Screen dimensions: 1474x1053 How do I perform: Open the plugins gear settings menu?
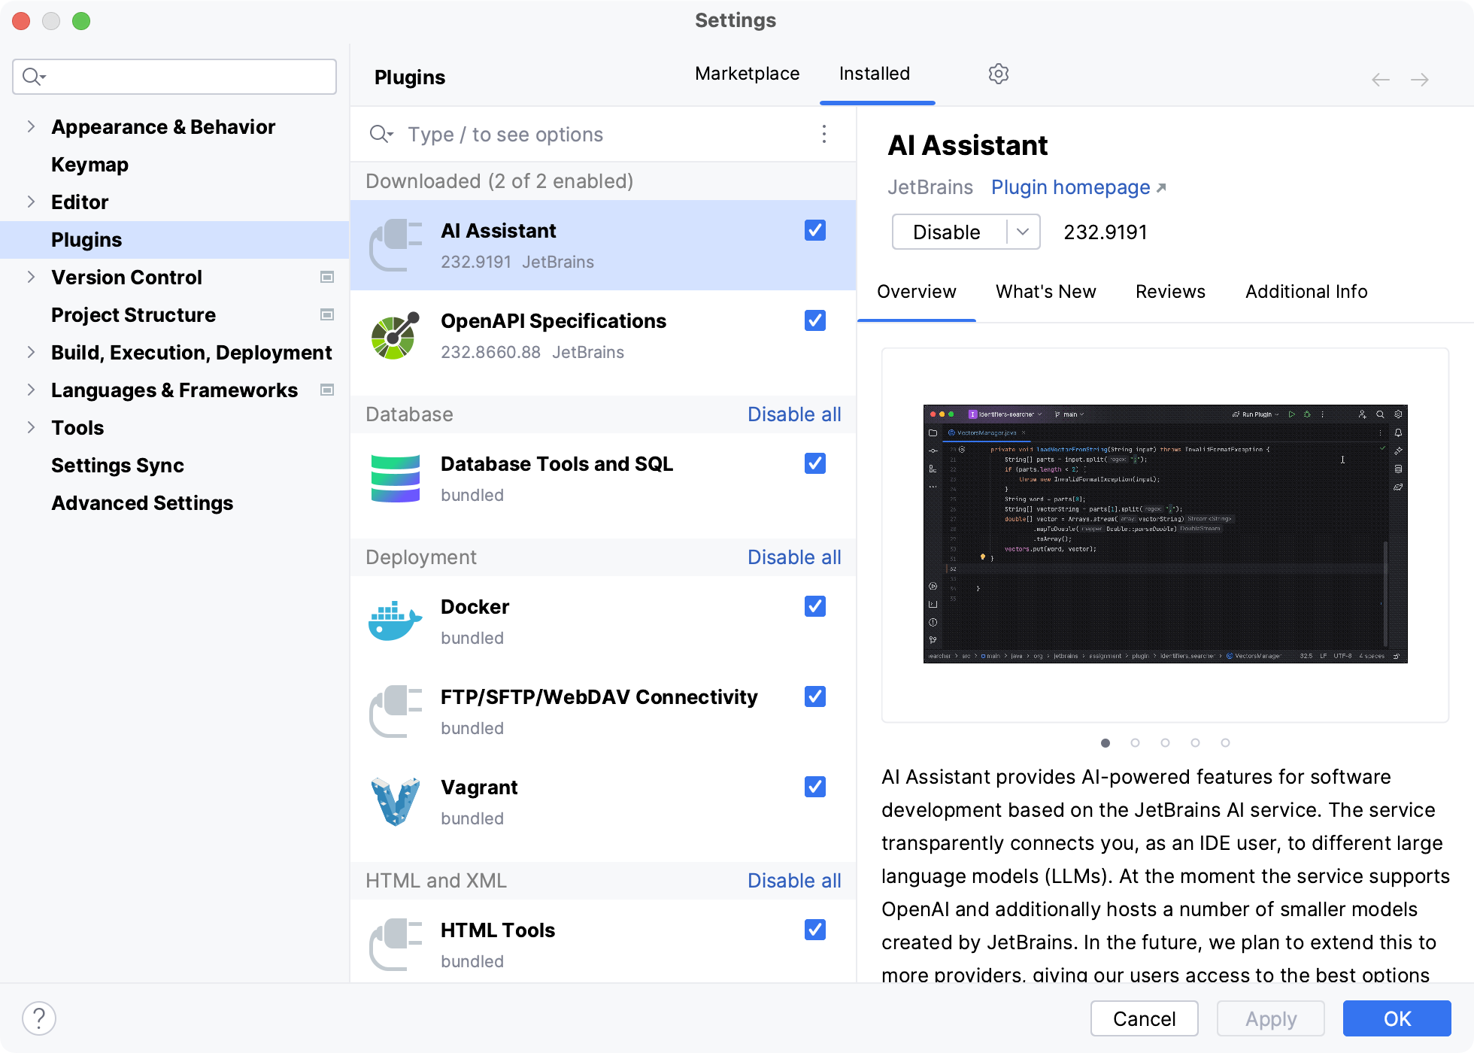(998, 74)
